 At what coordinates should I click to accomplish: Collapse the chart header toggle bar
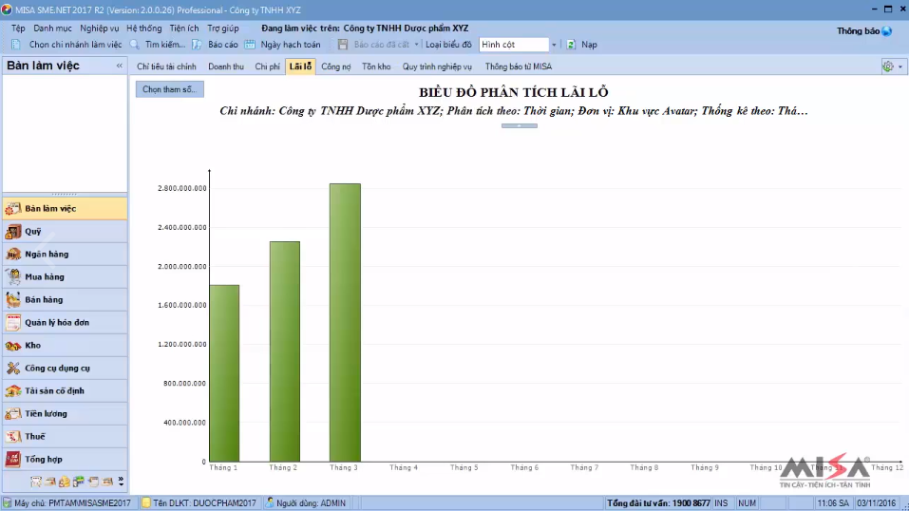[520, 126]
